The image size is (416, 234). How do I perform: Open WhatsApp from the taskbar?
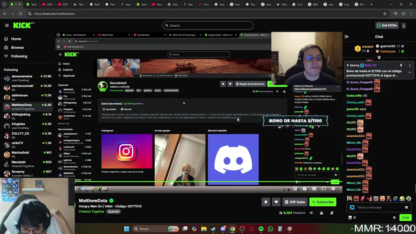click(270, 229)
